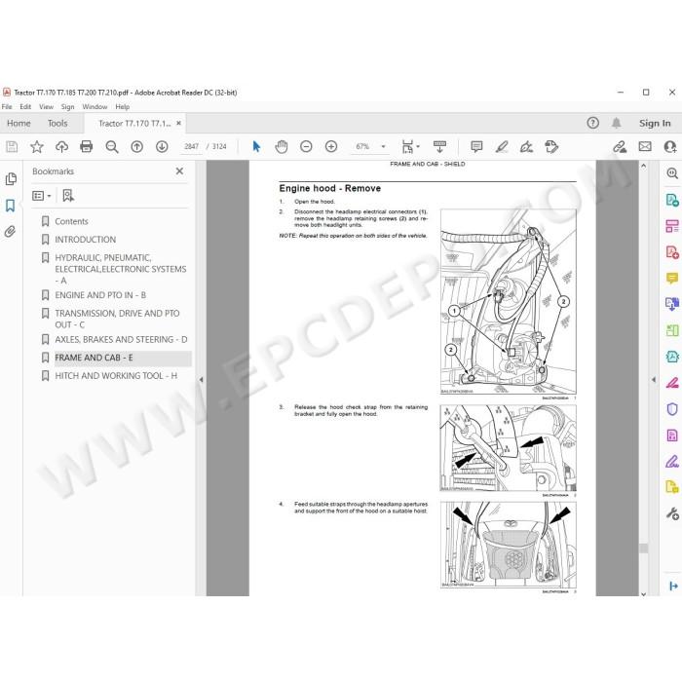Screen dimensions: 682x682
Task: Open the Window menu
Action: [x=95, y=106]
